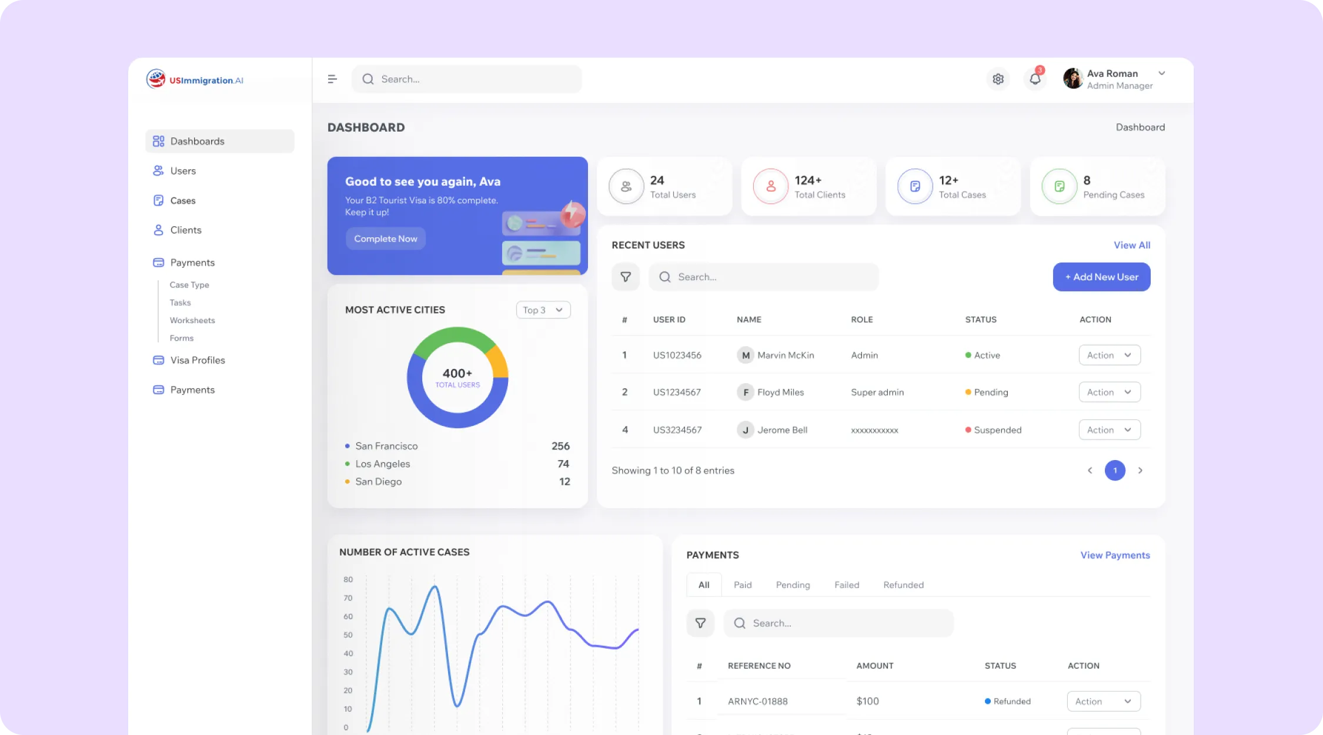Image resolution: width=1323 pixels, height=735 pixels.
Task: Click Ava Roman's profile avatar
Action: pos(1073,79)
